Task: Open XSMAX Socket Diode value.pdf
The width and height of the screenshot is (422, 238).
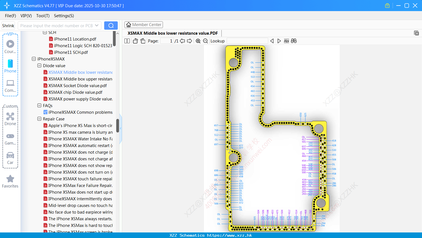Action: 78,86
